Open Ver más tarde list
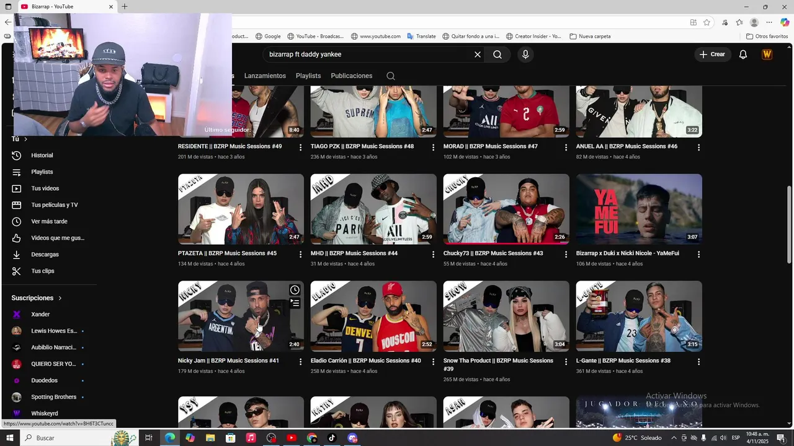Screen dimensions: 794x446 pos(48,222)
